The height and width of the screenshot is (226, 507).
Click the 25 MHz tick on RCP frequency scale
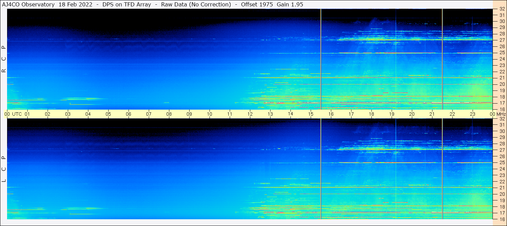point(502,53)
